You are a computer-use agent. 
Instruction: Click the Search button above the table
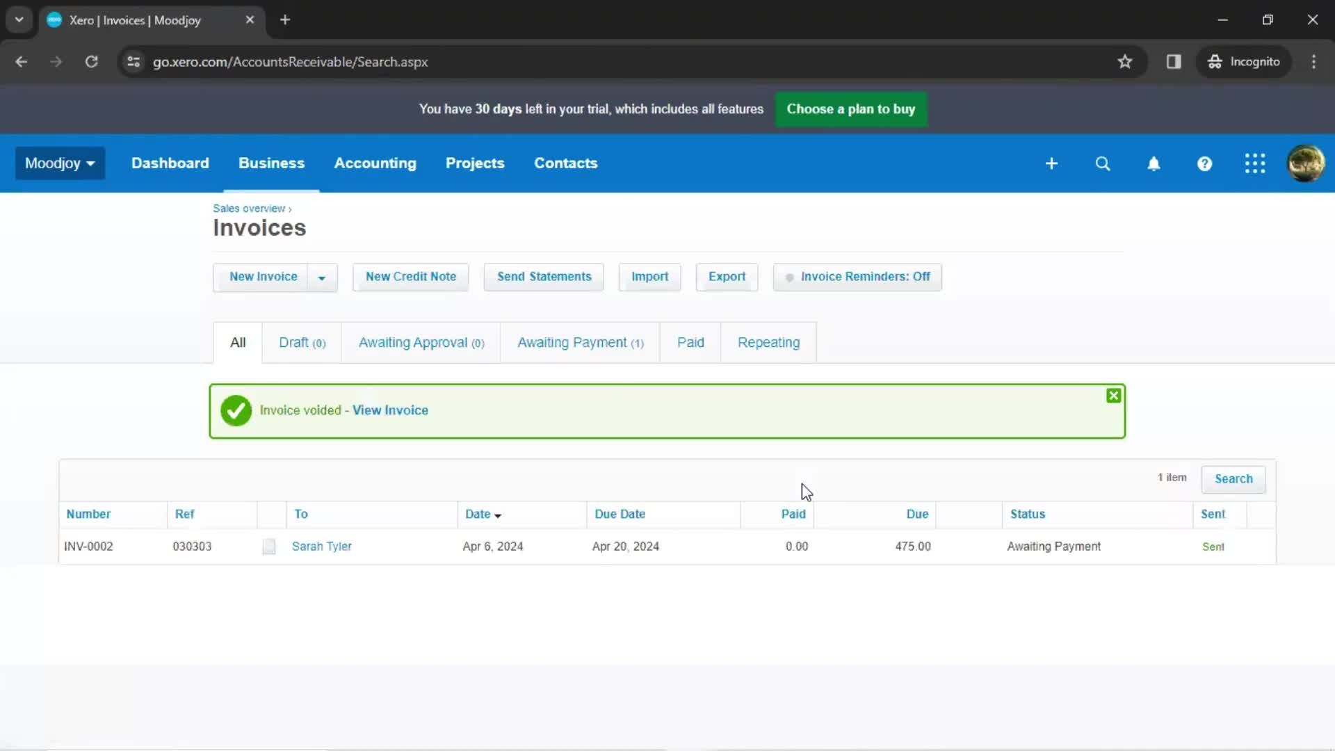click(x=1233, y=479)
